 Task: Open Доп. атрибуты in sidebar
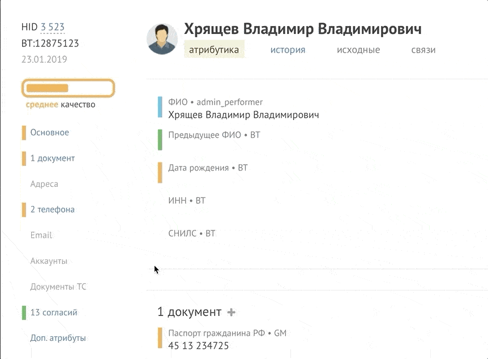coord(58,338)
